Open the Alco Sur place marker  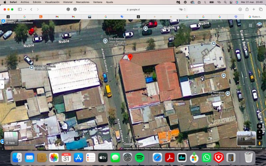coord(145,29)
